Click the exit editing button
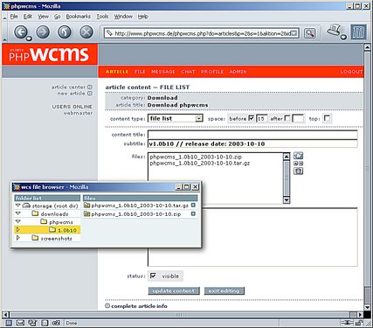This screenshot has width=373, height=328. click(x=224, y=290)
